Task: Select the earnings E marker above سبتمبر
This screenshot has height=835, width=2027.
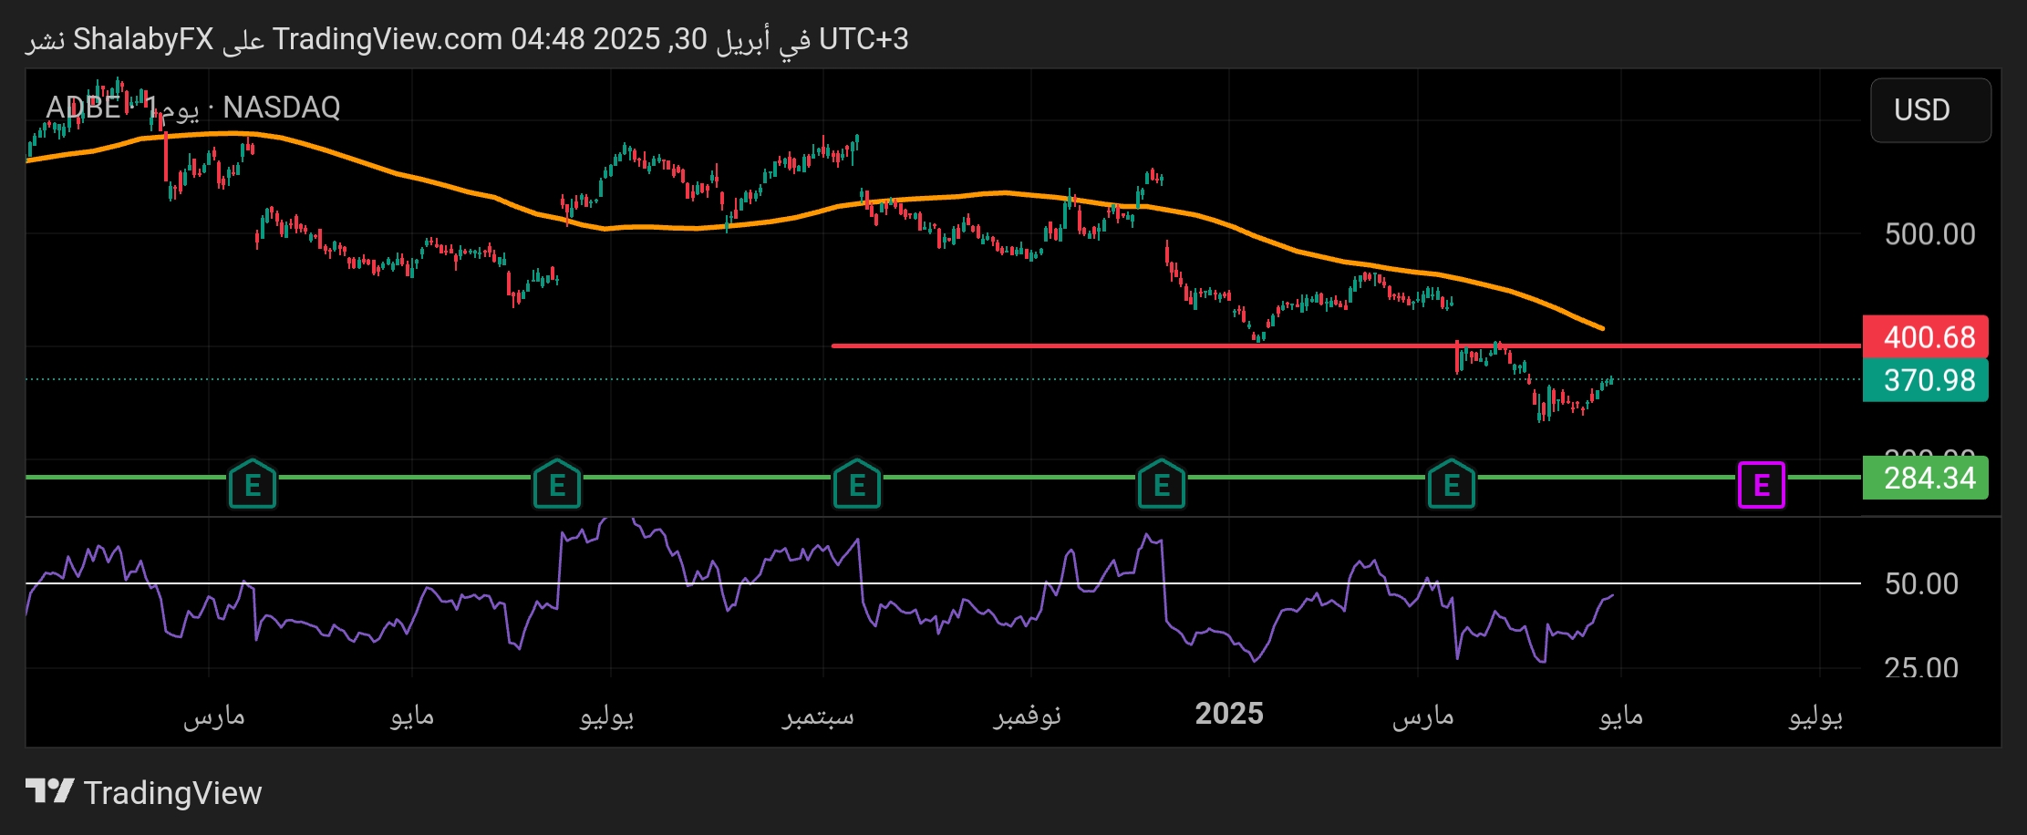Action: (x=857, y=484)
